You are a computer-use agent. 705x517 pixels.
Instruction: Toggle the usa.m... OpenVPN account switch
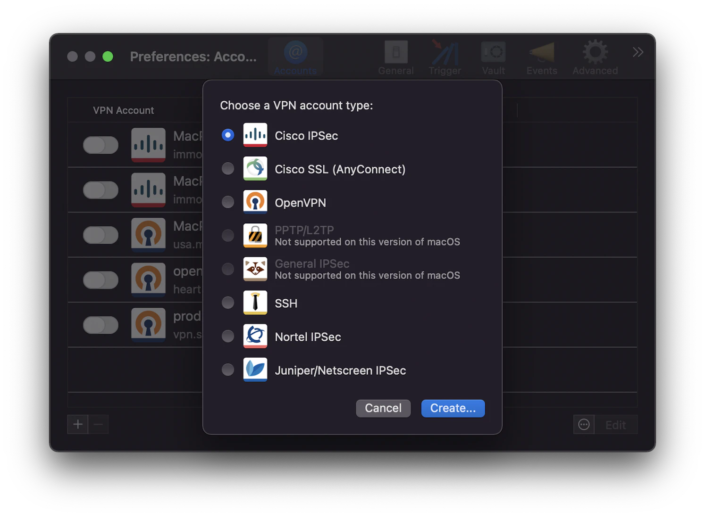click(101, 235)
